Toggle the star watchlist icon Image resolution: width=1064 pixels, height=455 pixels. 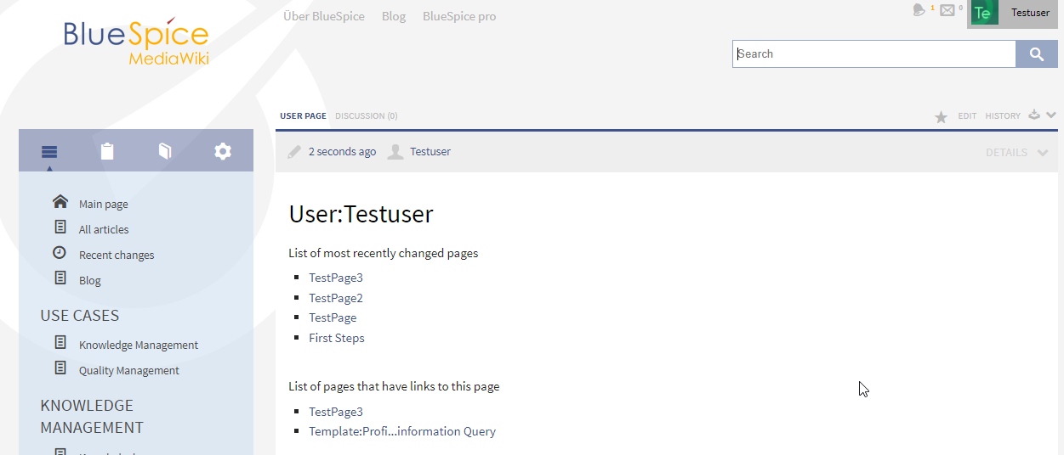click(941, 117)
